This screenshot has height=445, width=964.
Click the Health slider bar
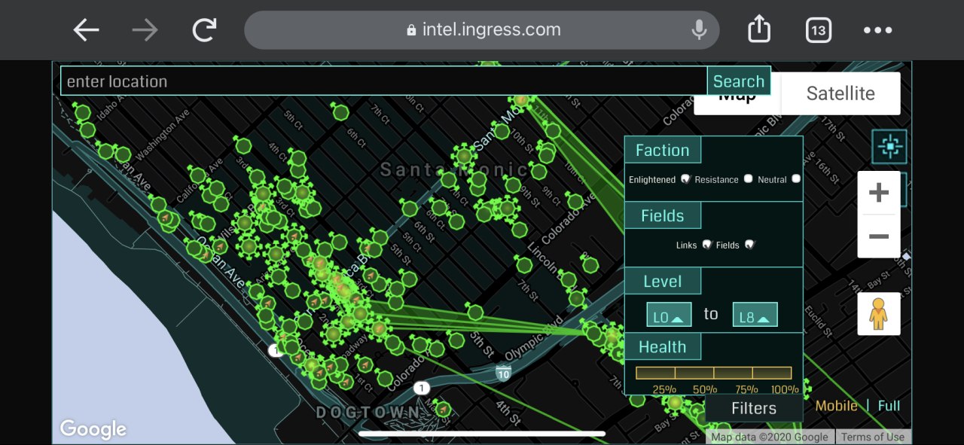[x=714, y=373]
